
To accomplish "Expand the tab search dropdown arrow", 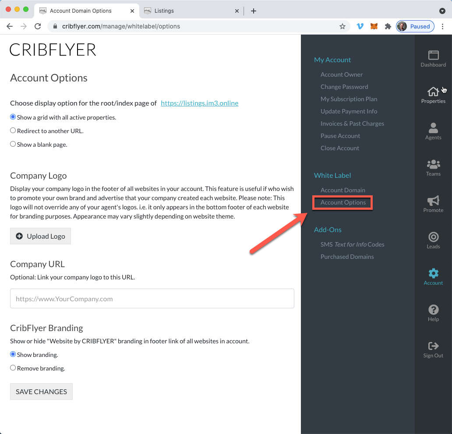I will 442,11.
